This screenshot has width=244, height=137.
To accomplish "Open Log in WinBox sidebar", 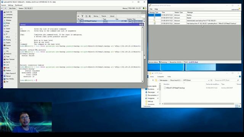I will [x=7, y=51].
